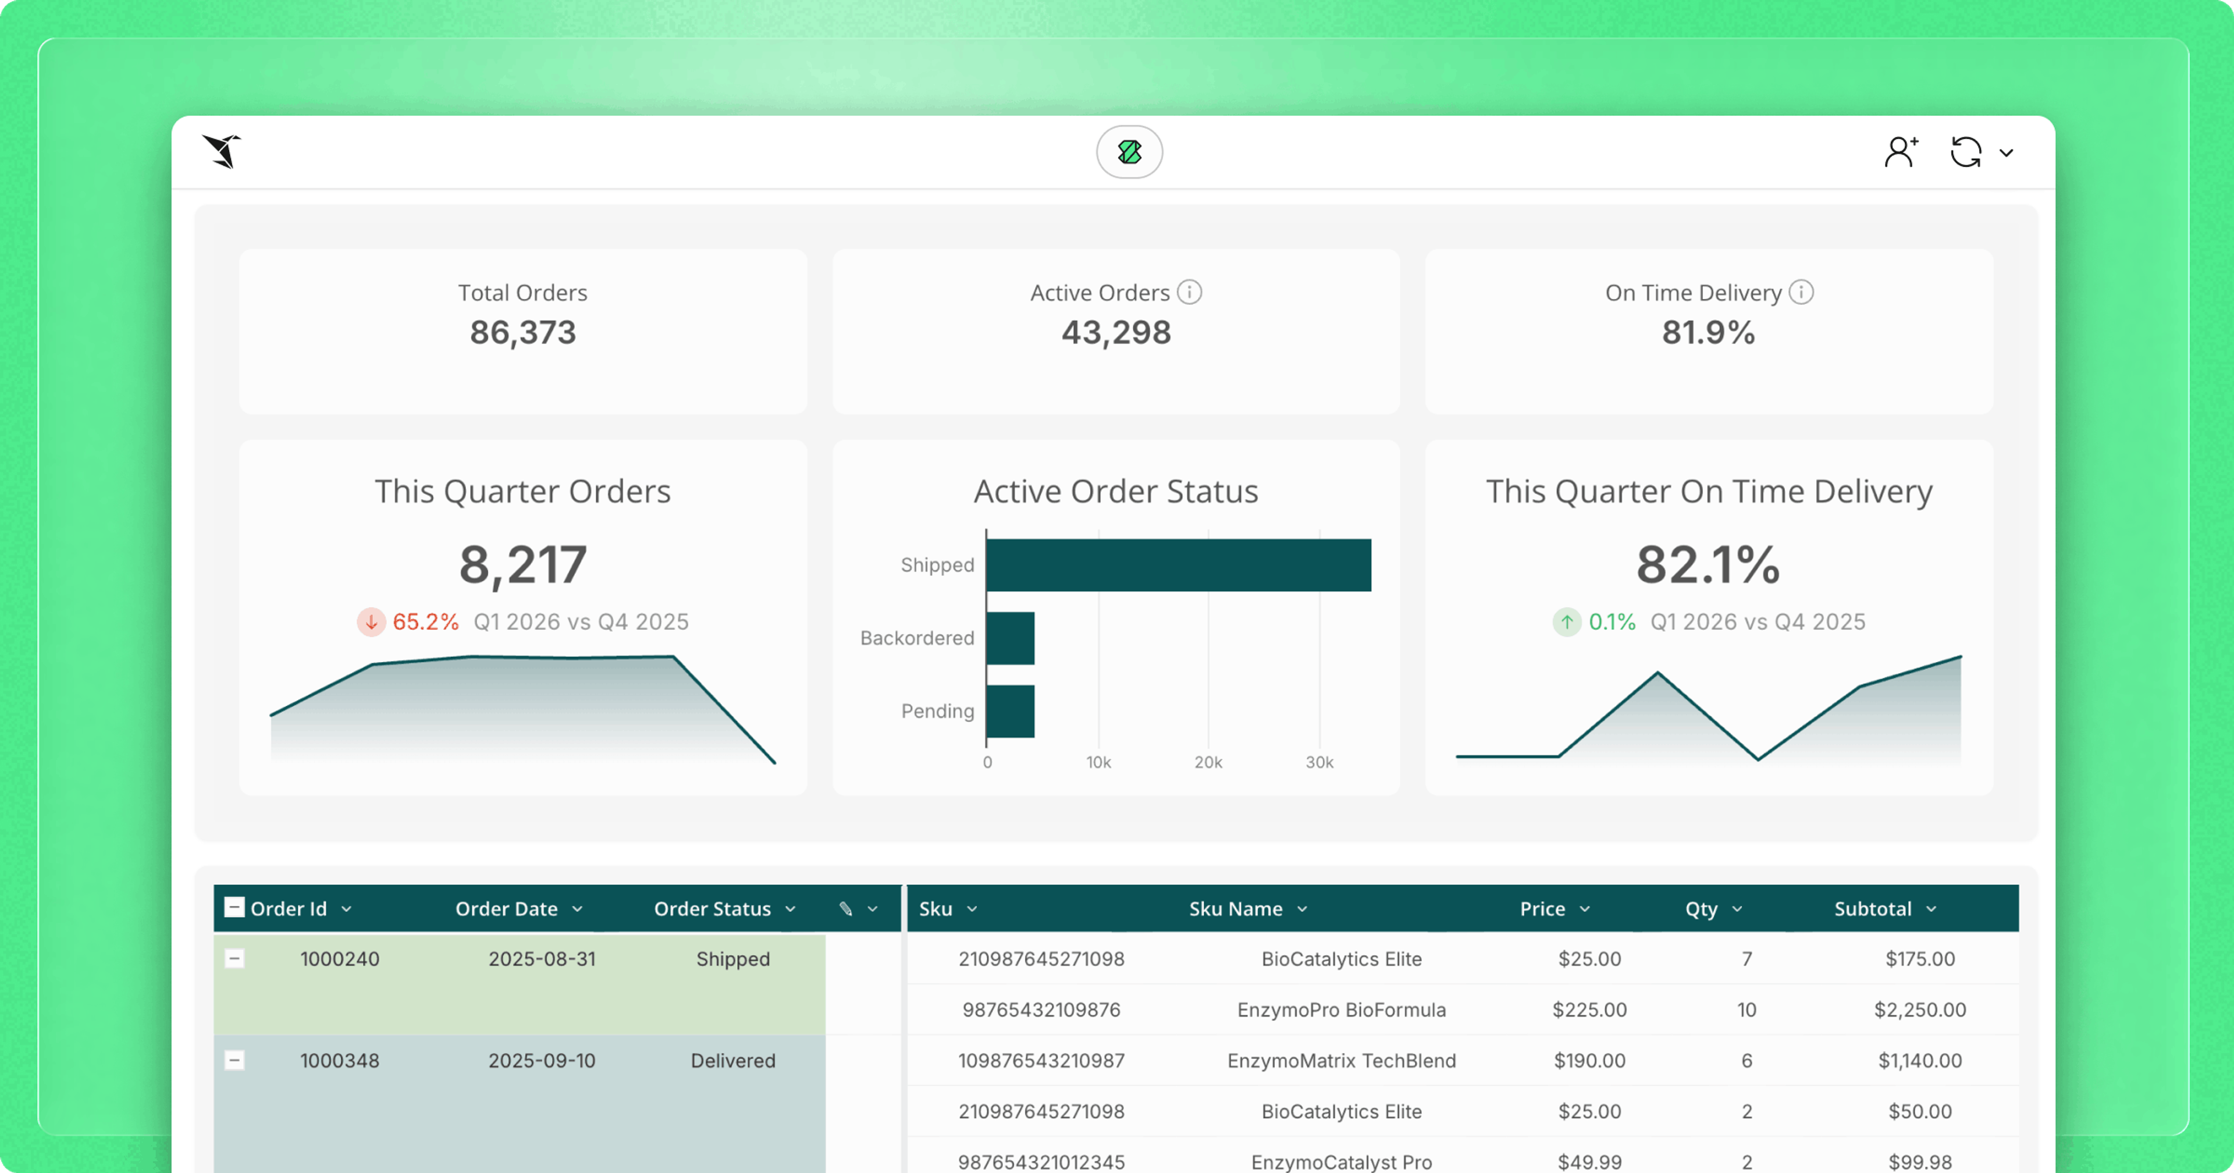The width and height of the screenshot is (2234, 1173).
Task: Open the Sku Name column menu
Action: point(1303,909)
